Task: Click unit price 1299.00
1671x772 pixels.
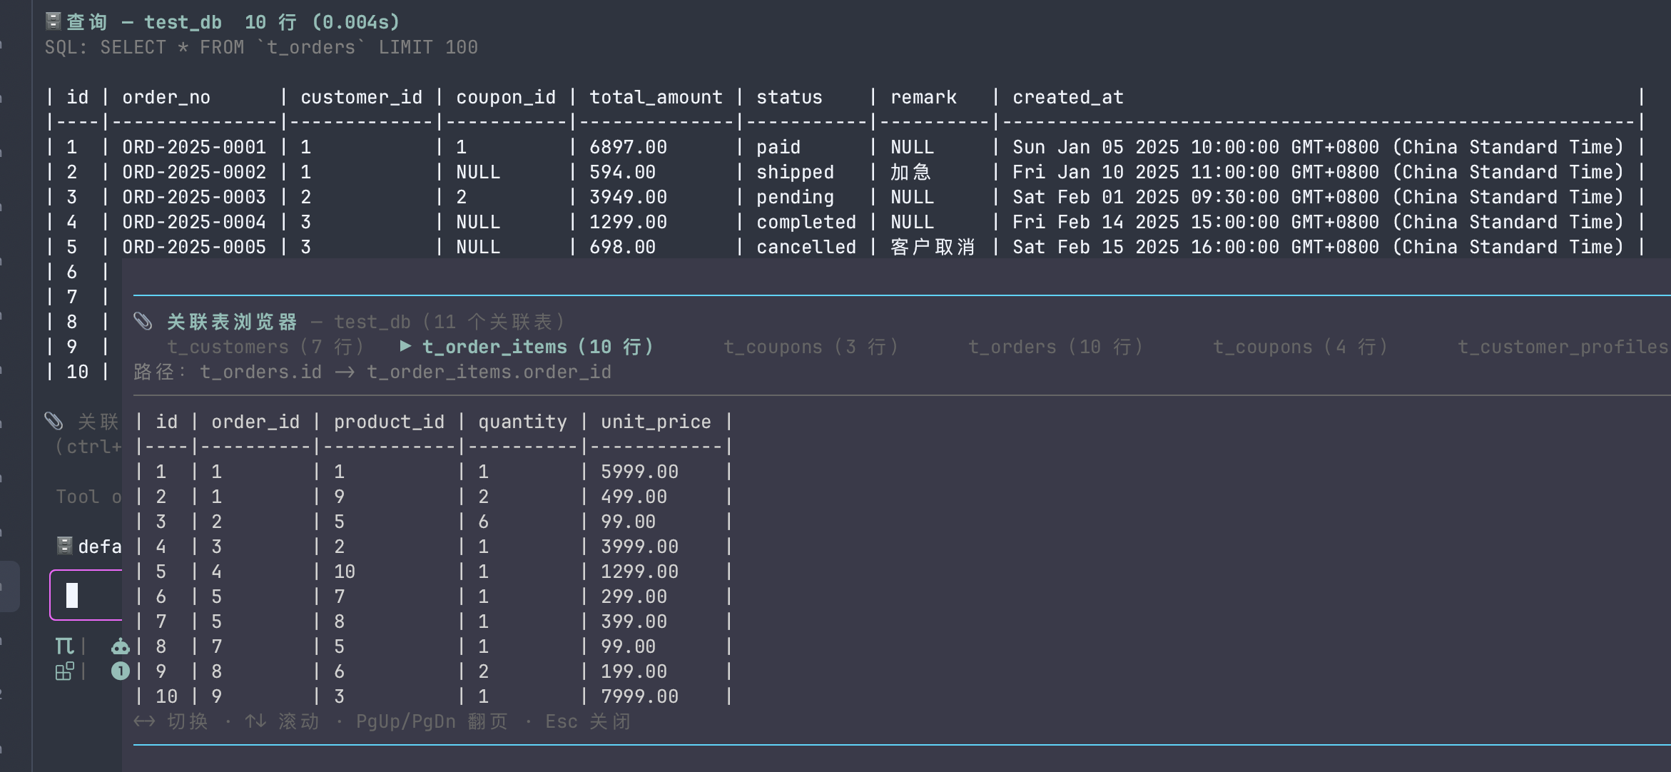Action: click(x=639, y=572)
